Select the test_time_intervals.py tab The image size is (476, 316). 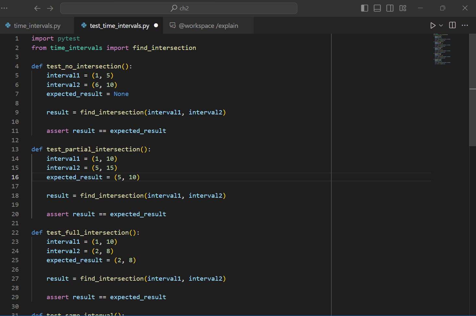pyautogui.click(x=119, y=26)
